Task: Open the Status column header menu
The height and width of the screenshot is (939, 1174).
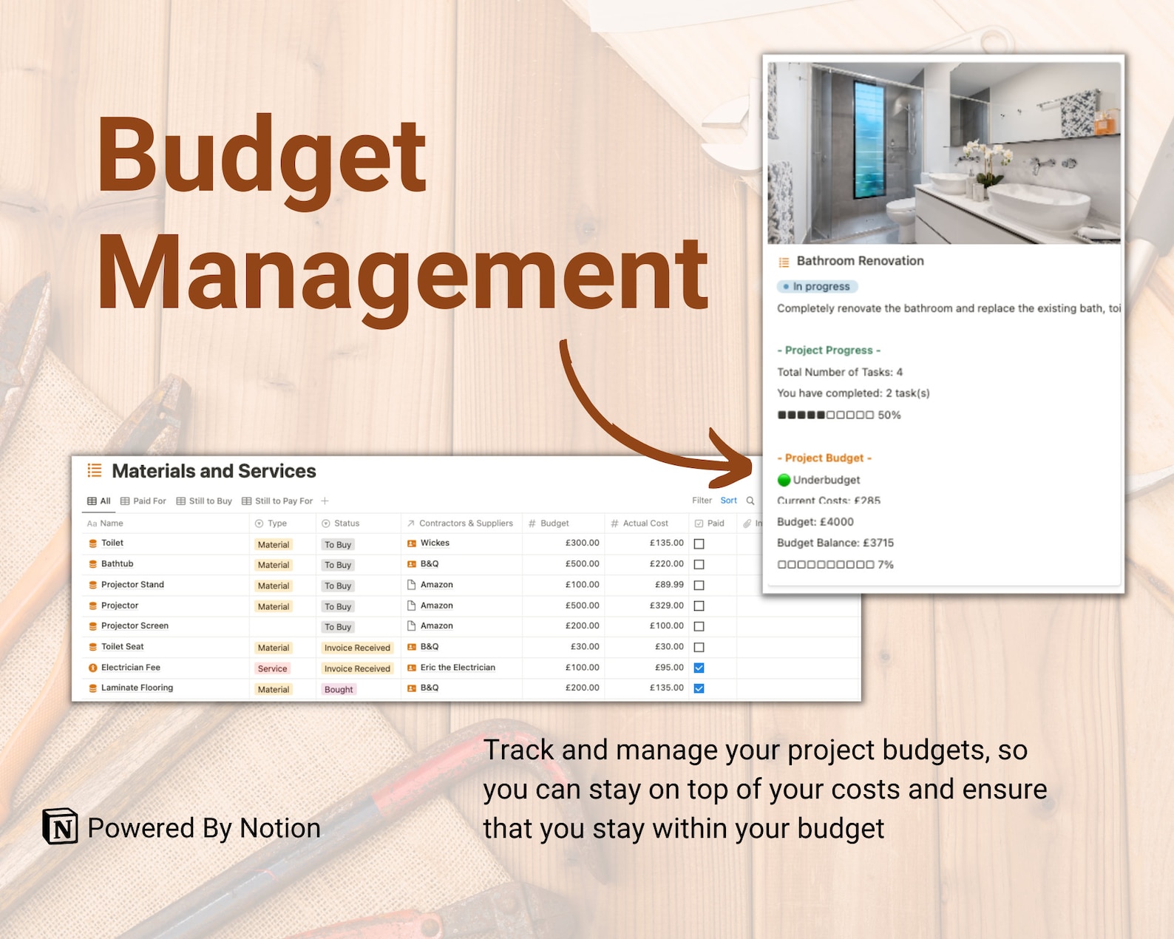Action: [358, 523]
